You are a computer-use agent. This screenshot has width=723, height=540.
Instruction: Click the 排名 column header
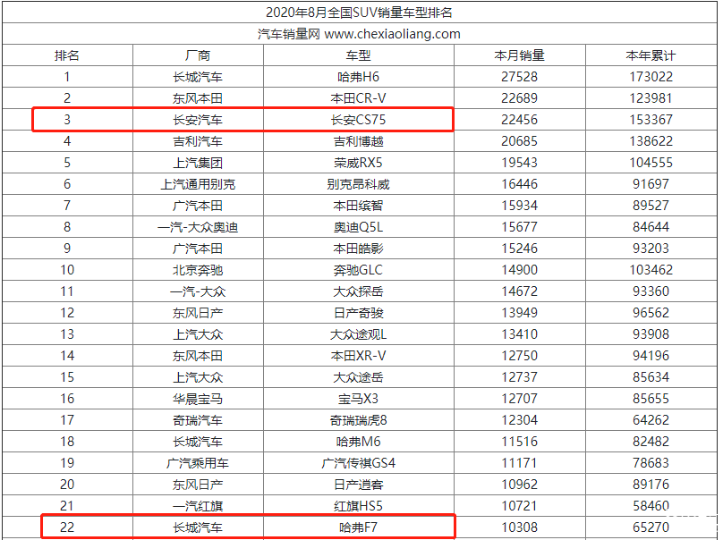point(67,55)
